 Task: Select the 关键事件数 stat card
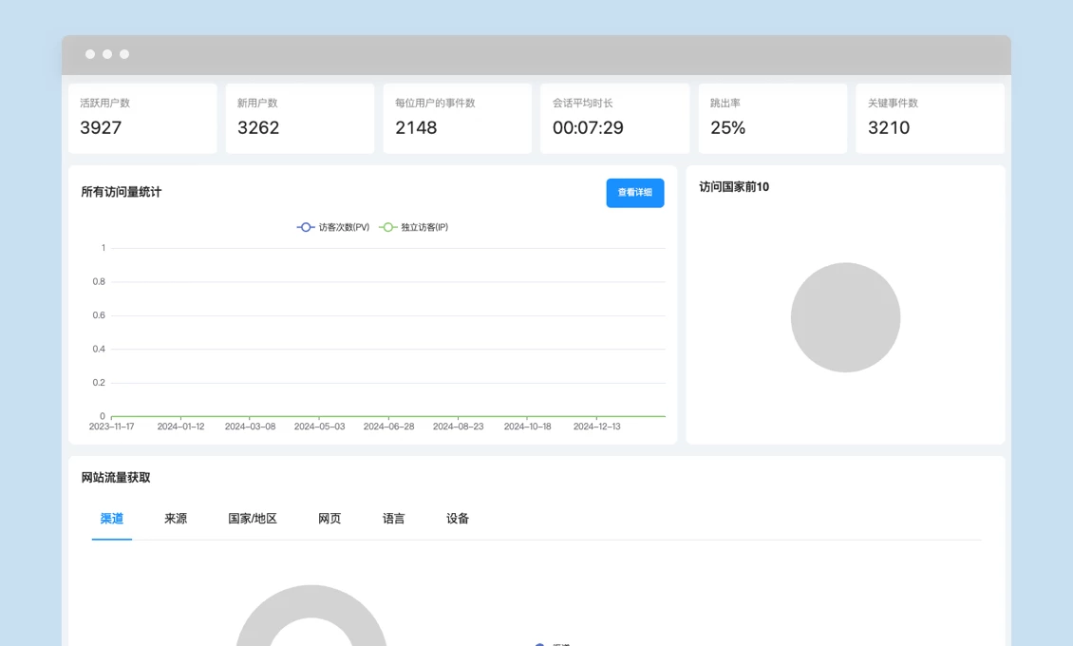(930, 118)
